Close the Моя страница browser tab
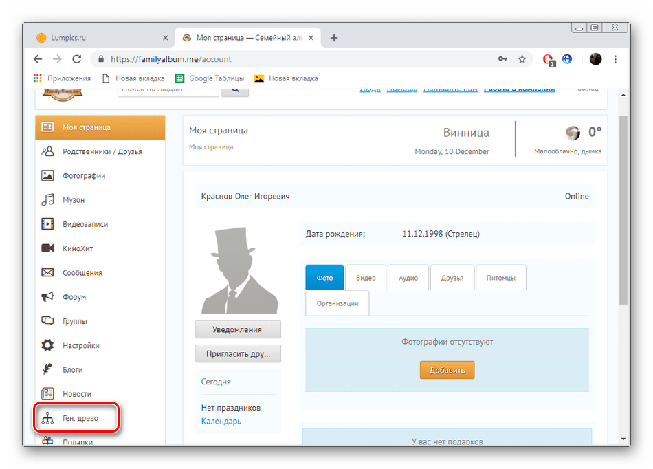Image resolution: width=653 pixels, height=469 pixels. click(311, 38)
